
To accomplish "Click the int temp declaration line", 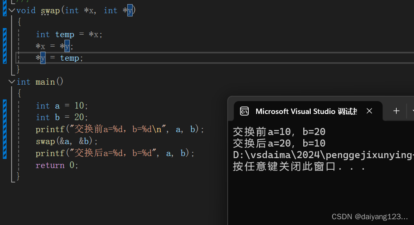I will pos(69,34).
